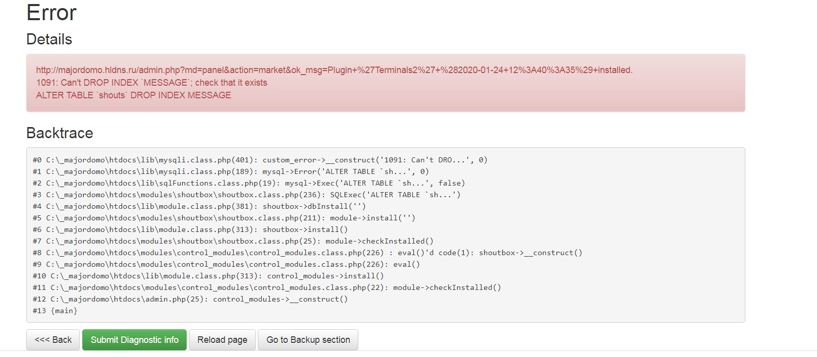The height and width of the screenshot is (357, 817).
Task: Click the Backtrace heading
Action: (x=60, y=133)
